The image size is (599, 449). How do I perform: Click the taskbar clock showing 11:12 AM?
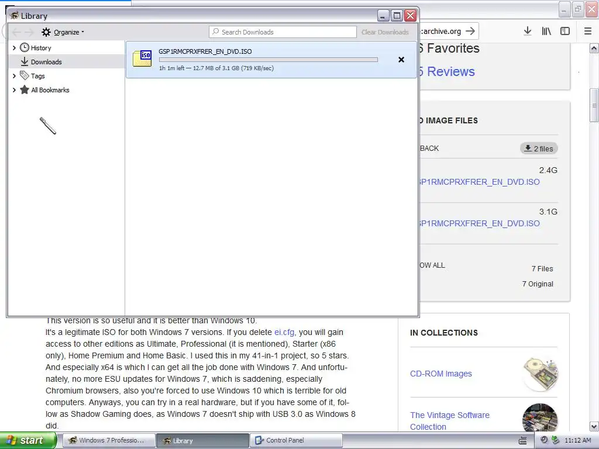click(577, 440)
